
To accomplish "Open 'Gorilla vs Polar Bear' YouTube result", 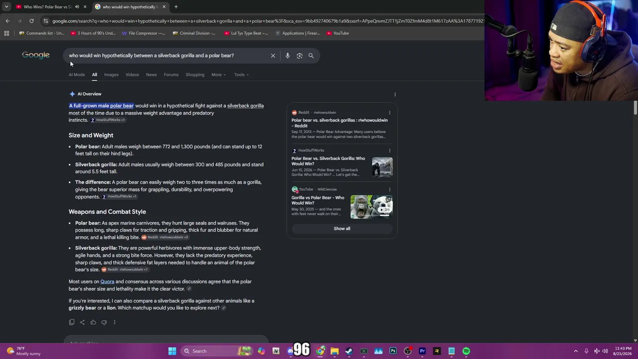I will click(318, 200).
